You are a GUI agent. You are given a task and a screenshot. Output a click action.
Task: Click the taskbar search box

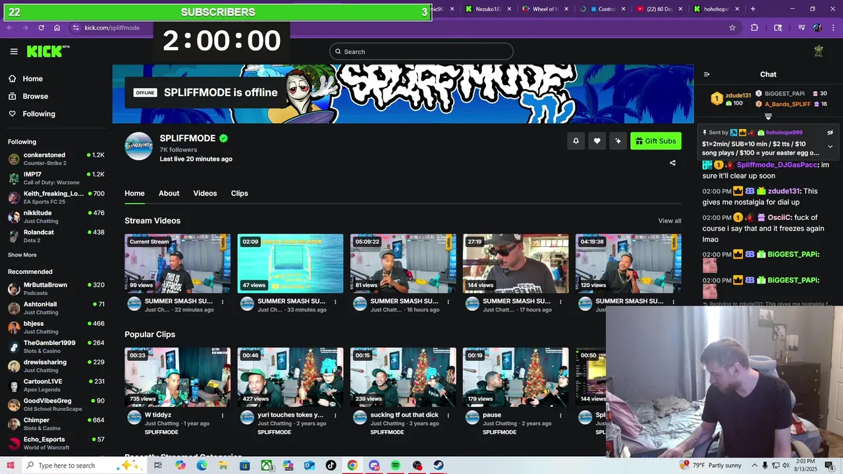(x=82, y=465)
